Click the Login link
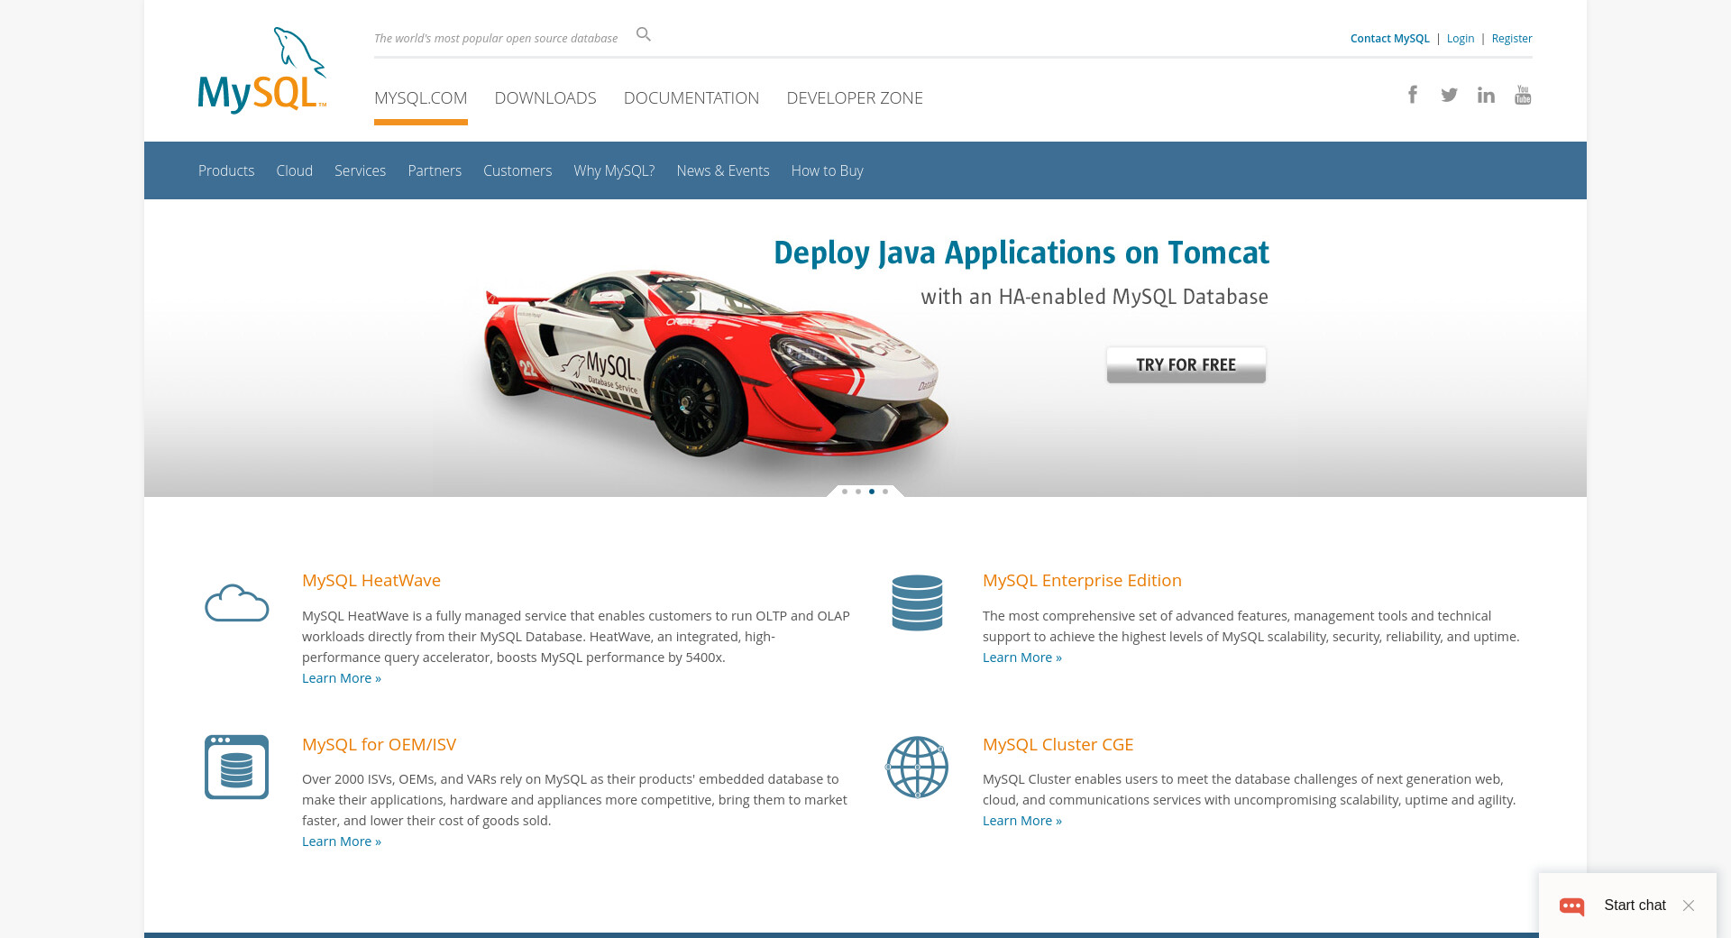Image resolution: width=1731 pixels, height=938 pixels. [1461, 38]
